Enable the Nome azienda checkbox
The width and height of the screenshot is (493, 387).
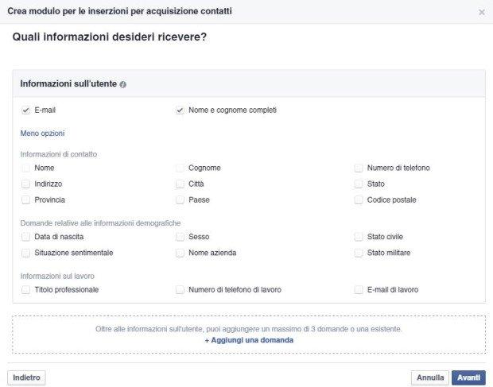[181, 253]
